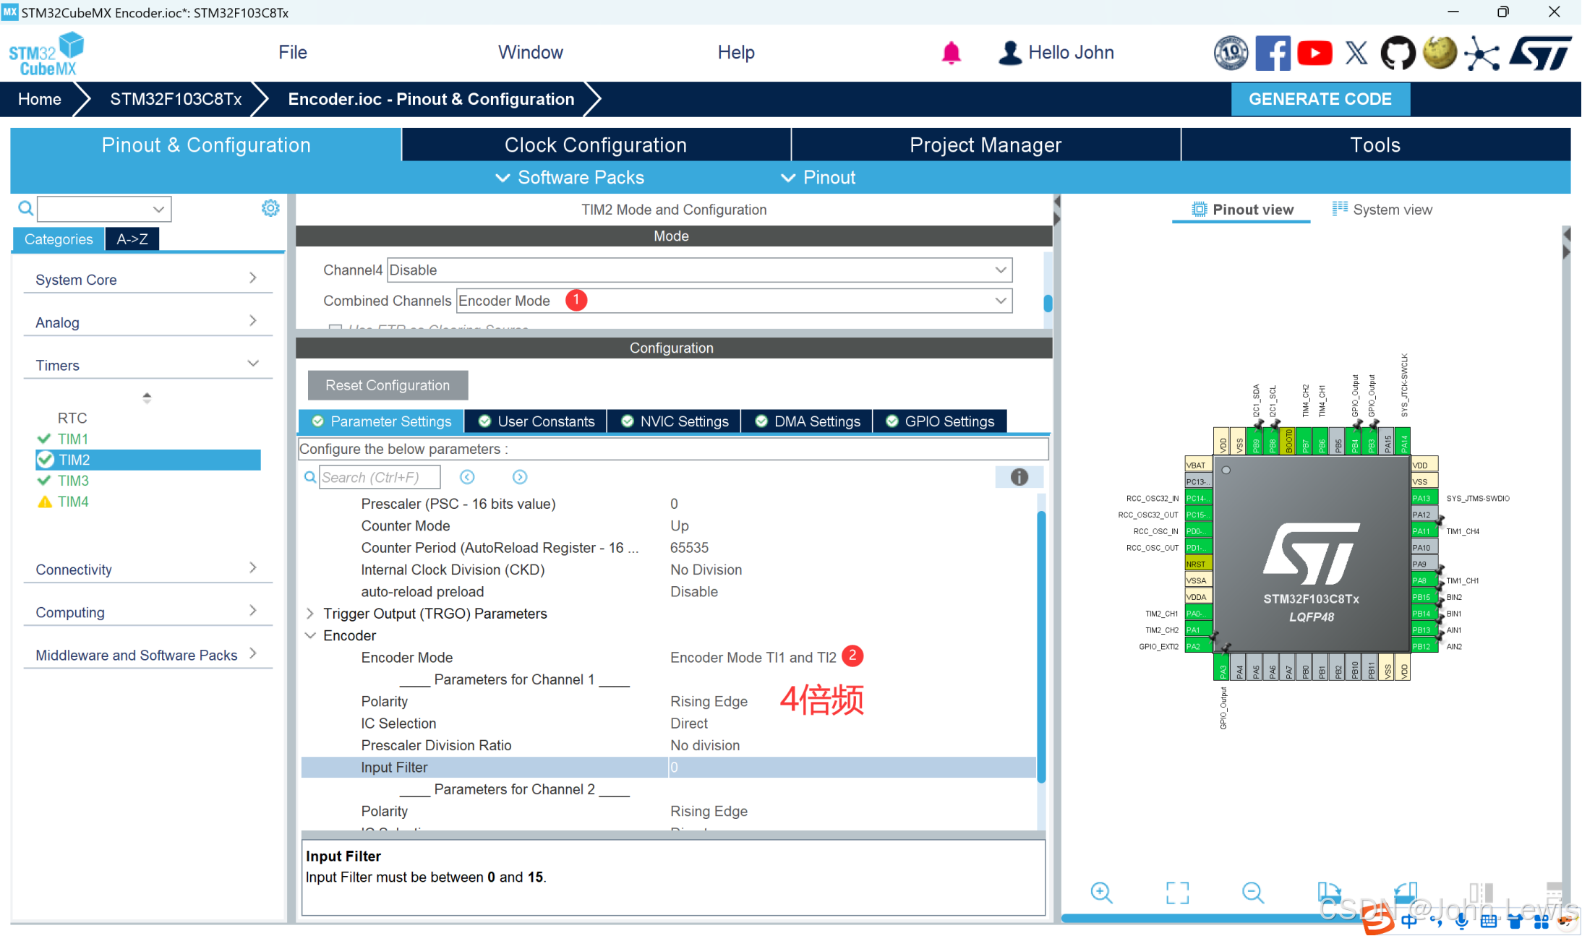This screenshot has height=936, width=1582.
Task: Click the settings gear in categories panel
Action: (270, 208)
